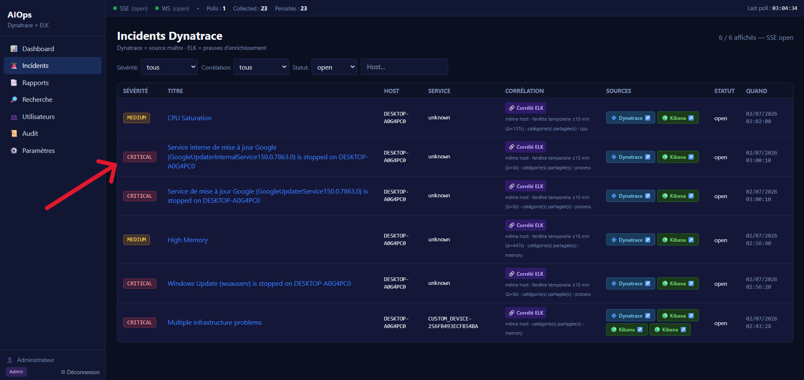Click service CUSTOM_DEVICE-256FB493ECFB54BA
This screenshot has width=804, height=380.
click(453, 323)
